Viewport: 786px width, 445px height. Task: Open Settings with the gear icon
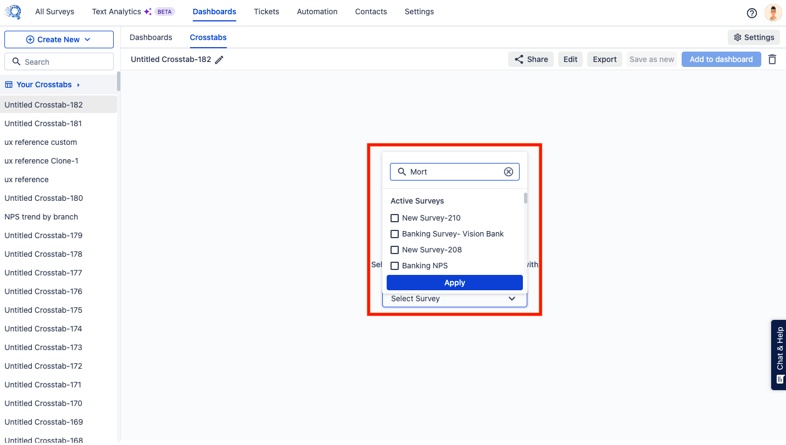coord(754,37)
